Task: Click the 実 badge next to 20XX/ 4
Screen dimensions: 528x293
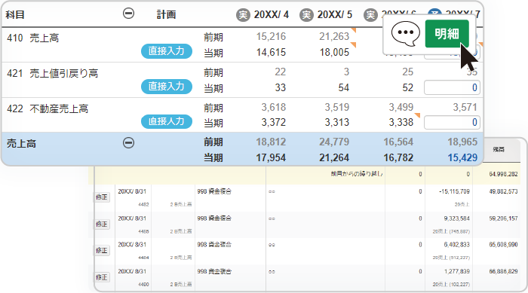Action: [243, 15]
